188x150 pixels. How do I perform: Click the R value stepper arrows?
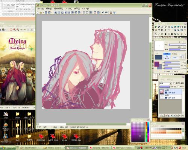click(185, 62)
